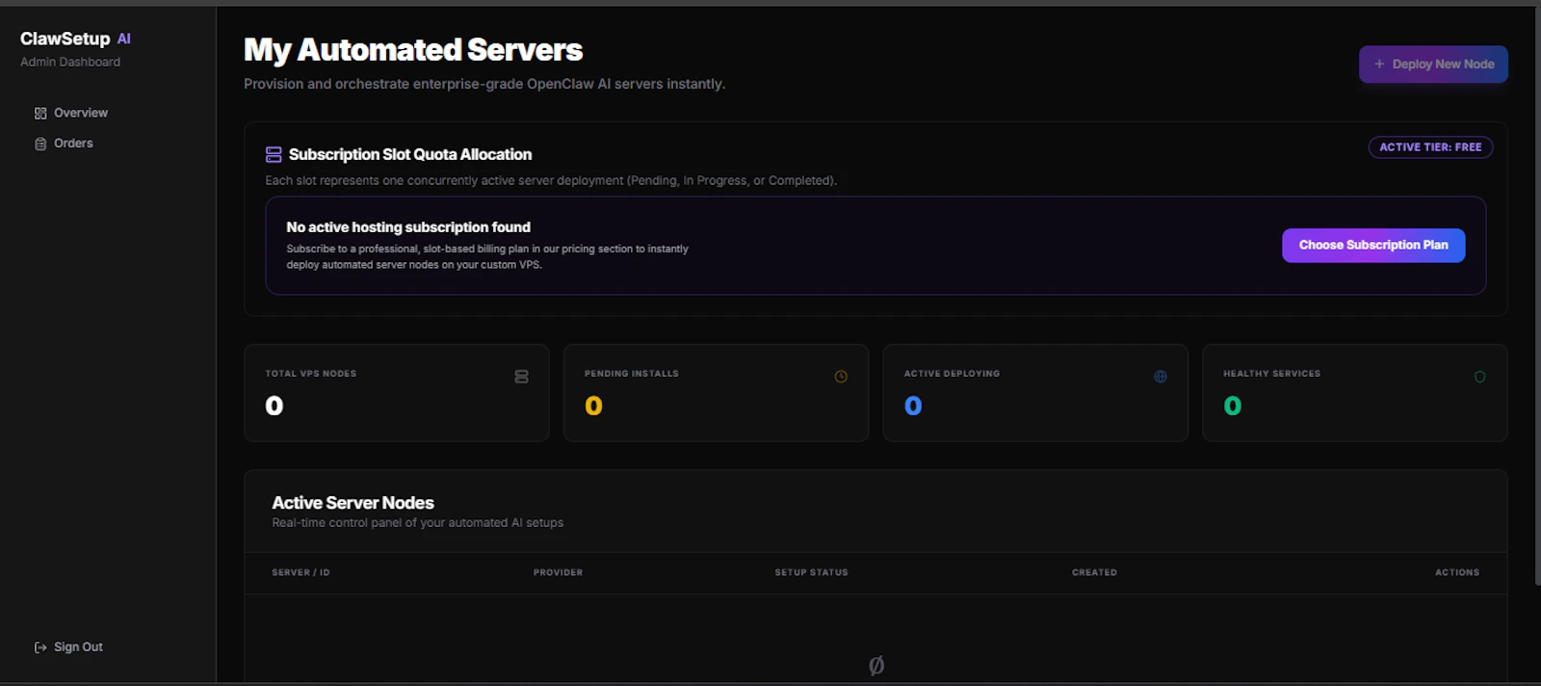Click the Provider column header
The height and width of the screenshot is (686, 1541).
558,572
